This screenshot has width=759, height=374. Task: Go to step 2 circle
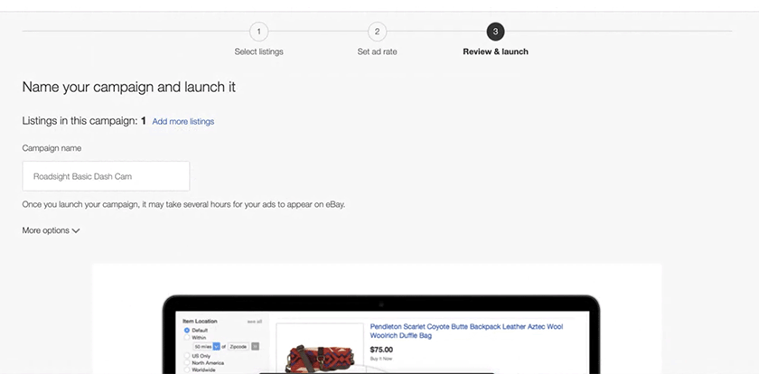(377, 32)
